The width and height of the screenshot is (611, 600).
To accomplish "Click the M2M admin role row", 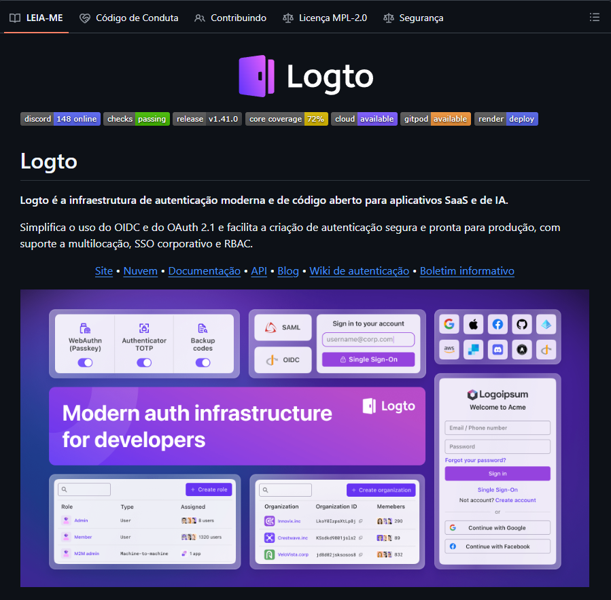I will coord(145,553).
